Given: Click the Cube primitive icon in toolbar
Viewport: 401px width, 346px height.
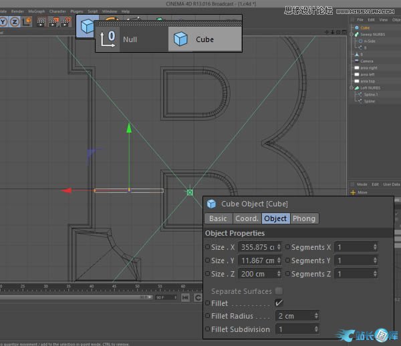Looking at the screenshot, I should coord(86,27).
